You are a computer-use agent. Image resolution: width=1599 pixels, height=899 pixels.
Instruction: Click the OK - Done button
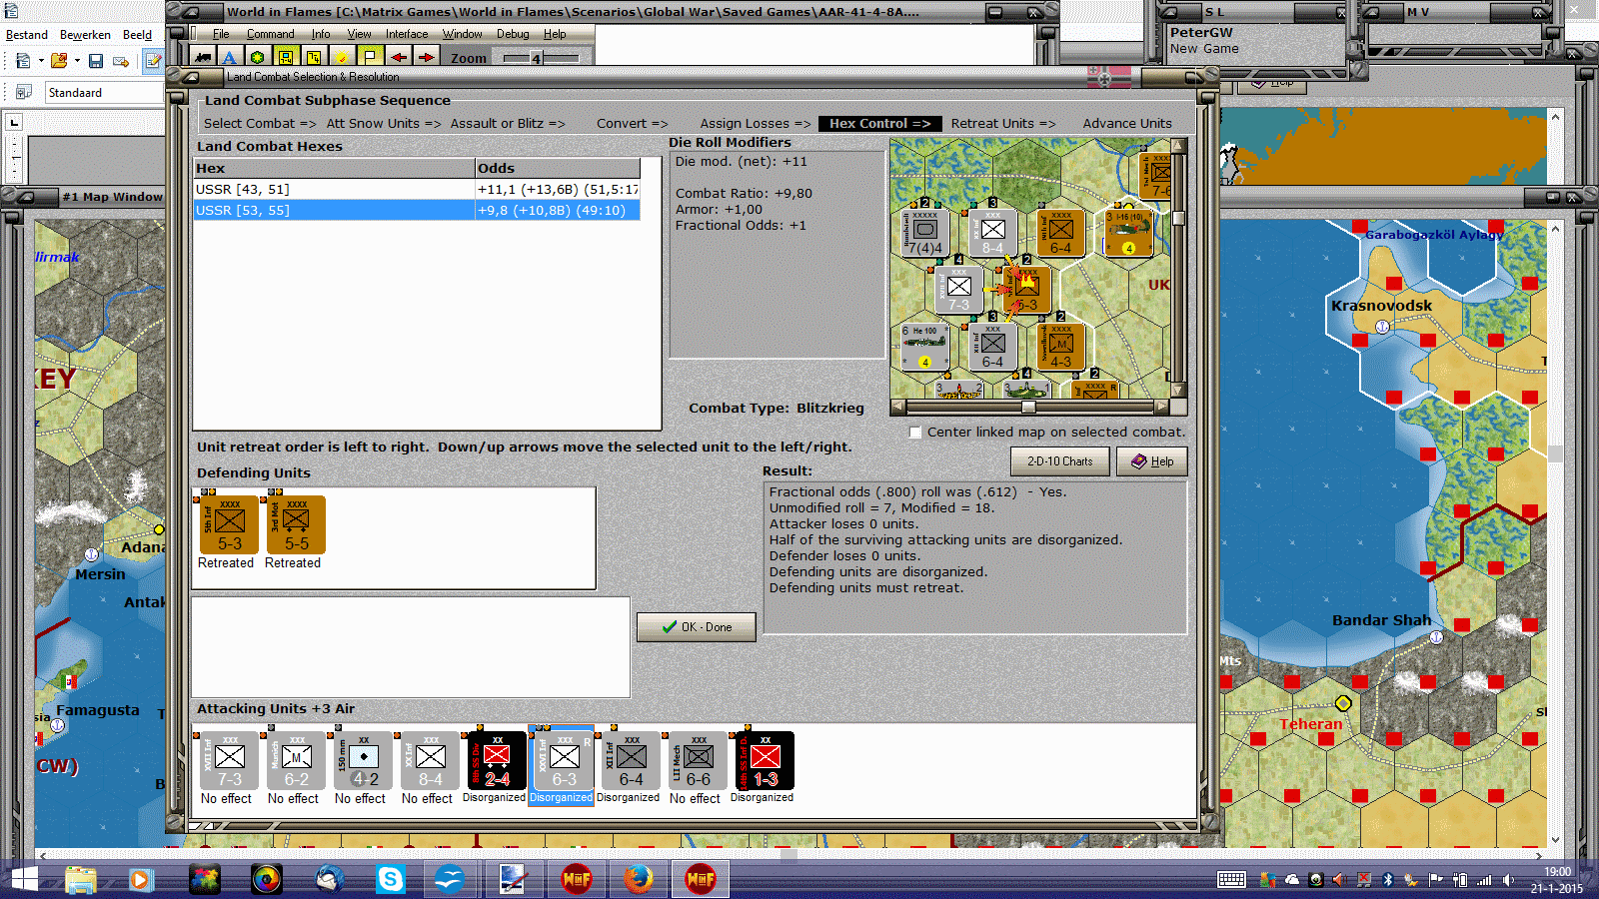pyautogui.click(x=697, y=627)
